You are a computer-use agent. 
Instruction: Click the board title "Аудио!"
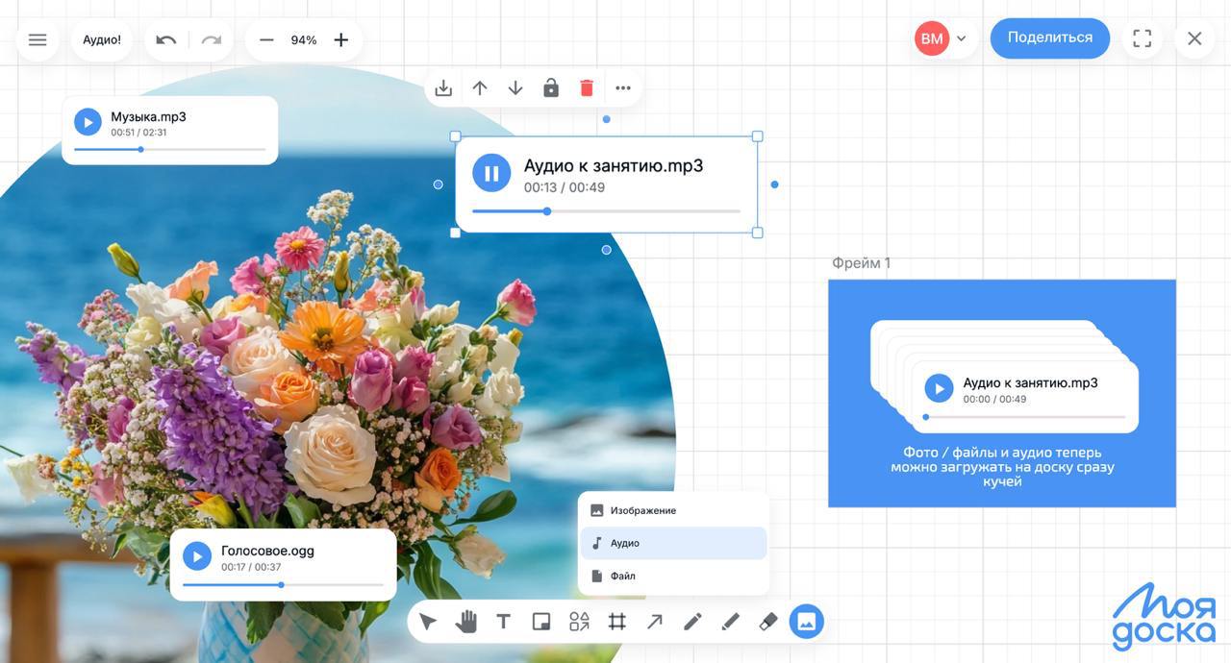[x=102, y=40]
